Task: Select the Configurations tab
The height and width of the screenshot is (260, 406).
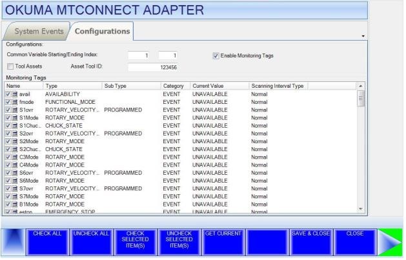Action: coord(102,32)
